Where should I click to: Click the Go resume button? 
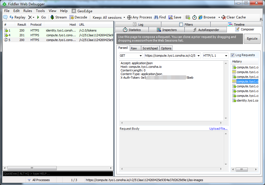[x=41, y=17]
